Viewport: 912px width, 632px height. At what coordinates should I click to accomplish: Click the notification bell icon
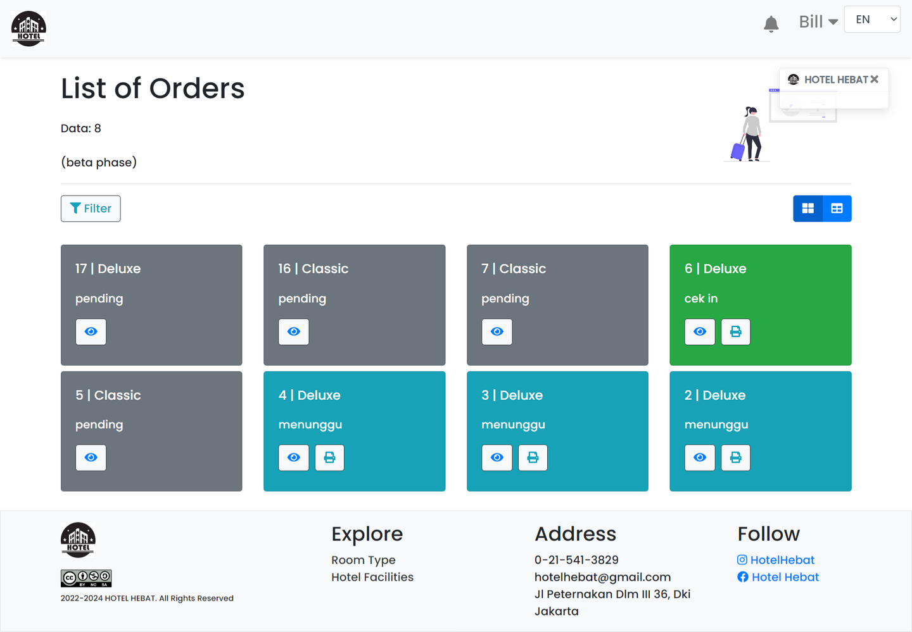coord(771,24)
